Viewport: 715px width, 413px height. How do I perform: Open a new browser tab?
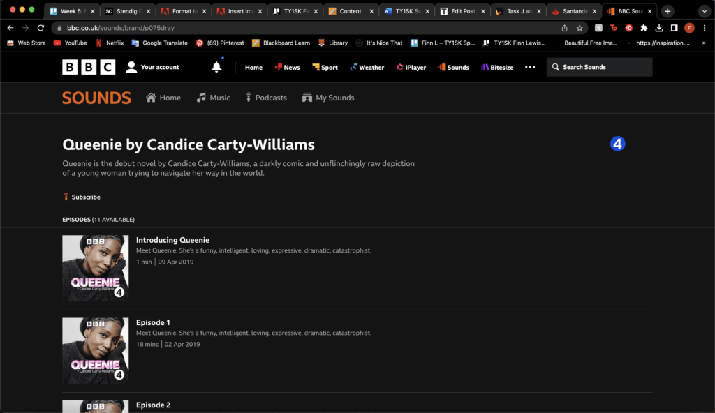[x=668, y=11]
